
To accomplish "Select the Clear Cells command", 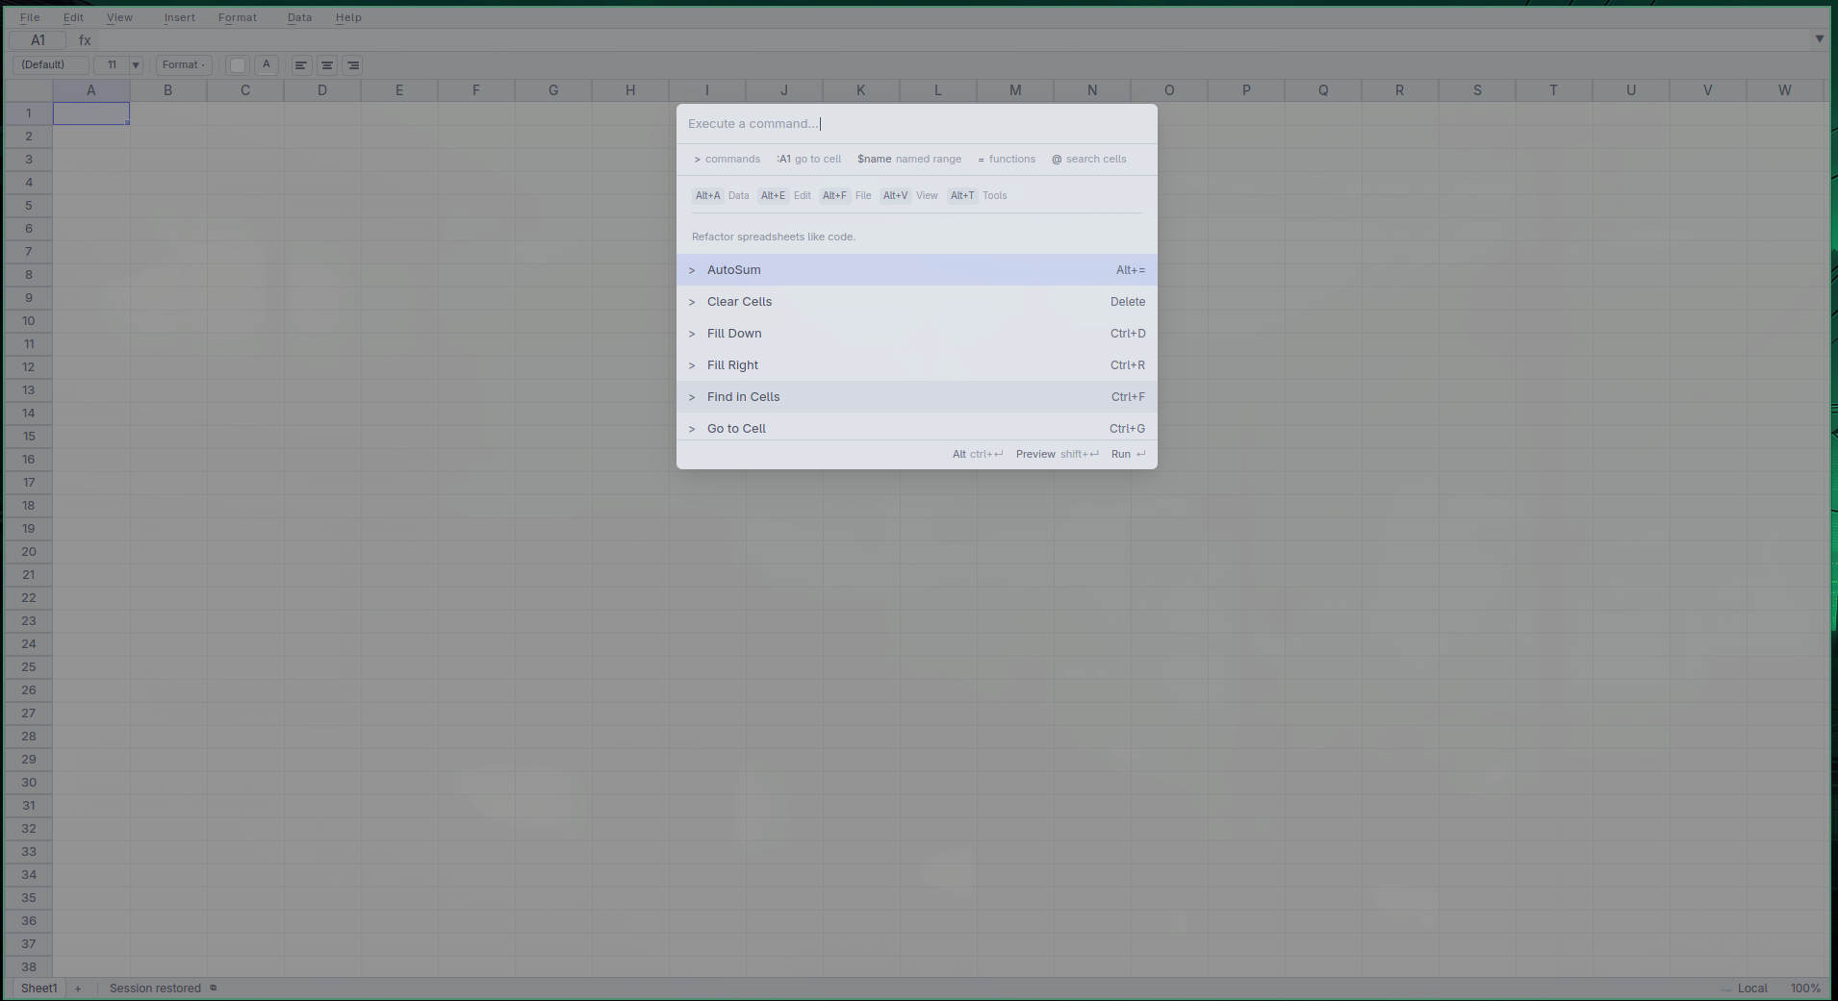I will pyautogui.click(x=916, y=302).
